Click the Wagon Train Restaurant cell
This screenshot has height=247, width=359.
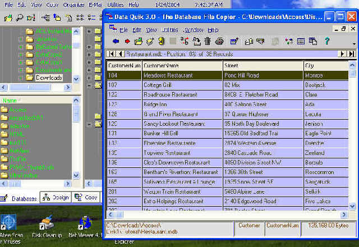click(x=182, y=191)
